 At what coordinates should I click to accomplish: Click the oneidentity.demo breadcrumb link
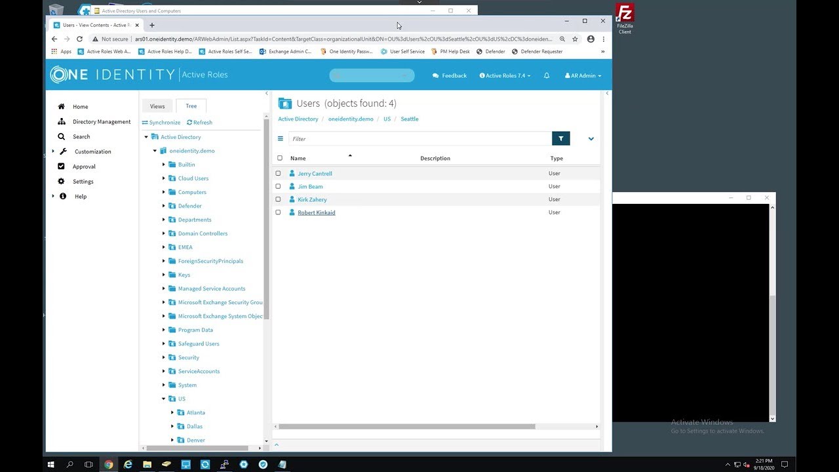(x=351, y=119)
